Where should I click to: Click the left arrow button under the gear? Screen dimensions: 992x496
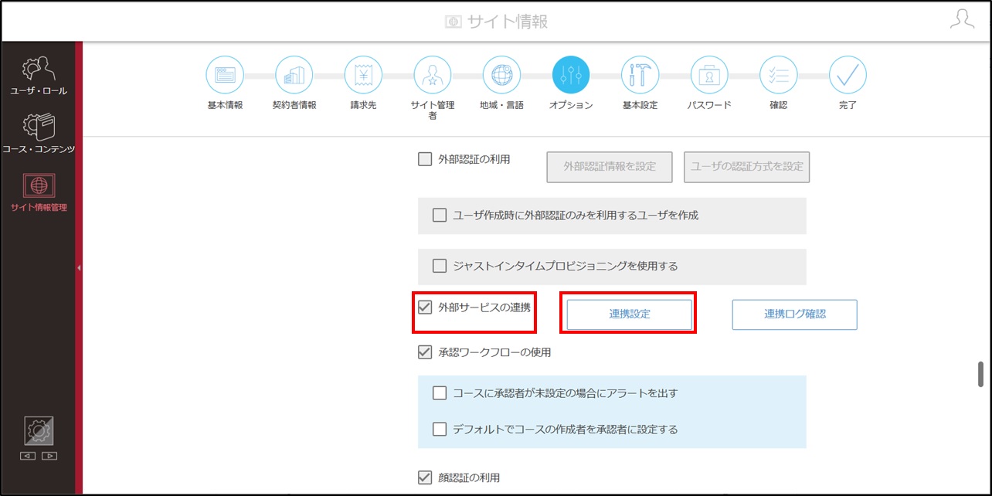28,456
